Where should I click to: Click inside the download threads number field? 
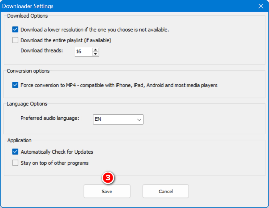(83, 52)
